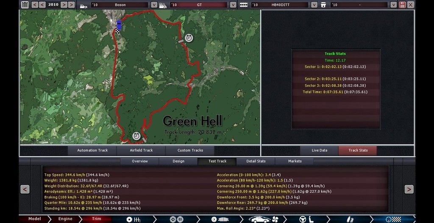Expand the HB40DITT engine family dropdown
This screenshot has height=223, width=434.
pos(314,5)
